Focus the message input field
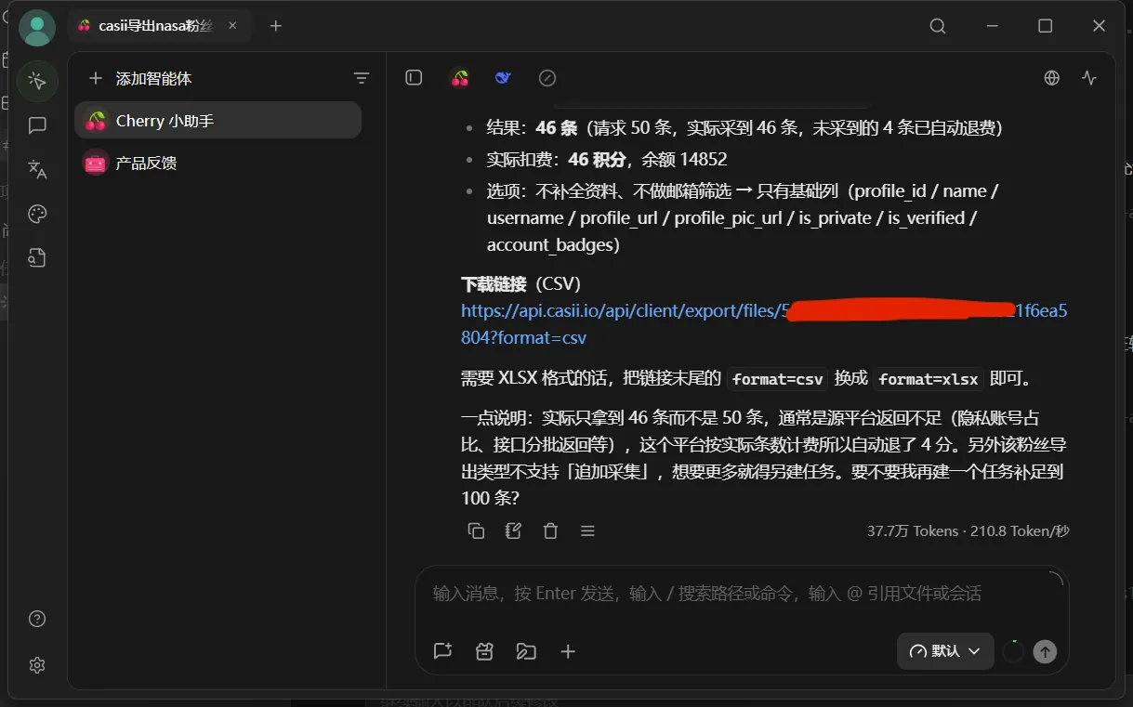1133x707 pixels. coord(742,593)
